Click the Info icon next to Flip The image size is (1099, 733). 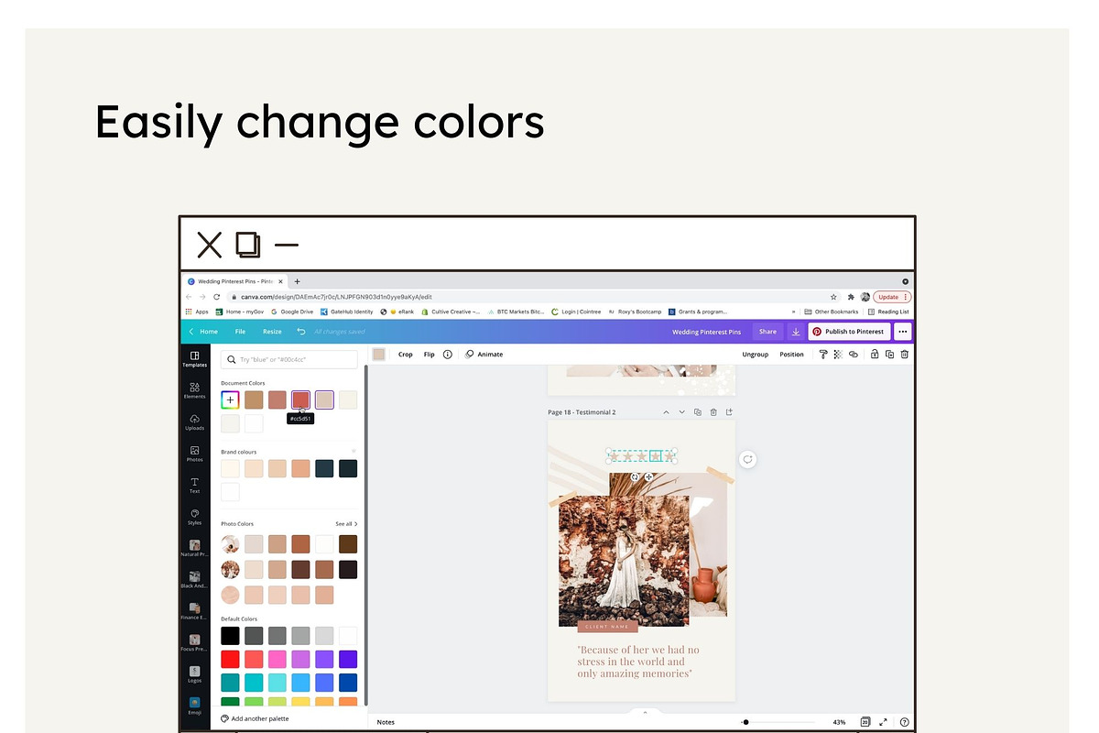[447, 354]
